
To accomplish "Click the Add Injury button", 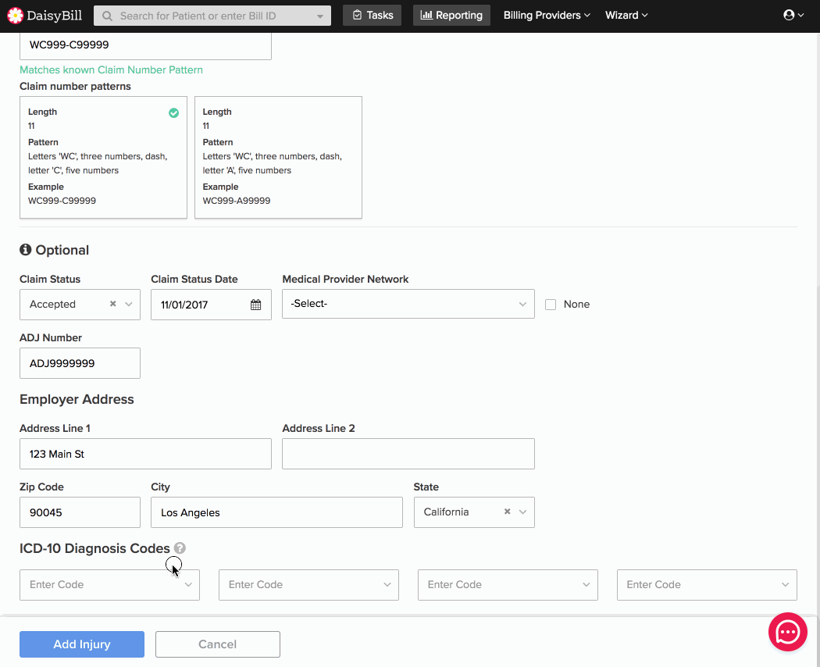I will click(81, 644).
